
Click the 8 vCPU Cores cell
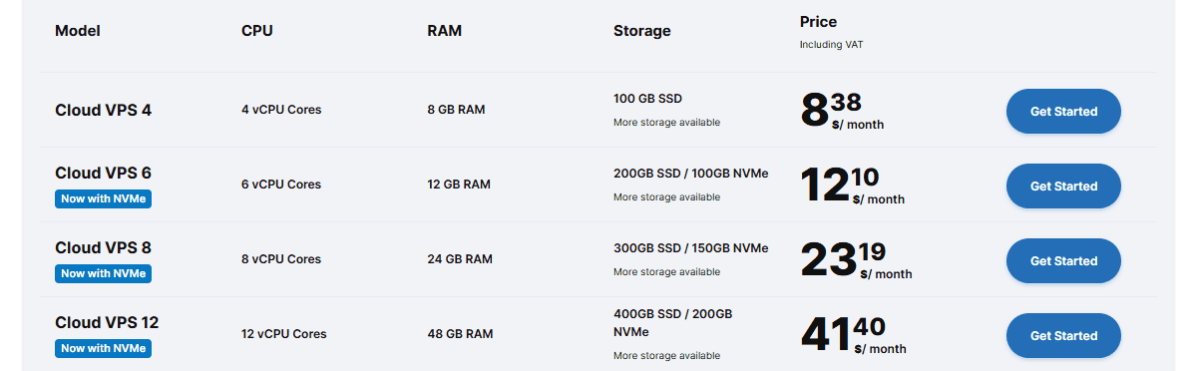[281, 259]
